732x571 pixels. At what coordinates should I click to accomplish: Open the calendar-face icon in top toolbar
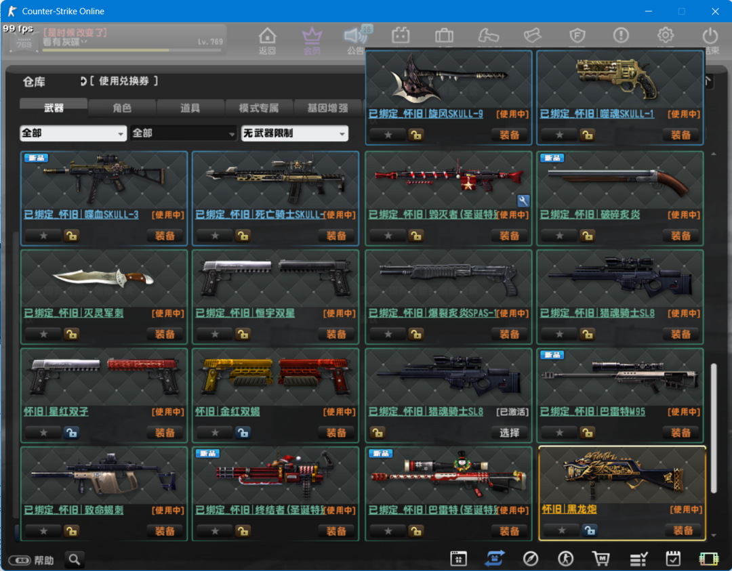pos(401,35)
